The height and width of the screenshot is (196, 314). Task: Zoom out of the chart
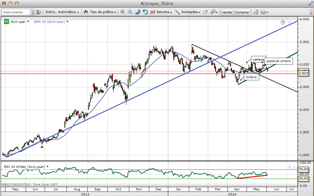[x=130, y=12]
